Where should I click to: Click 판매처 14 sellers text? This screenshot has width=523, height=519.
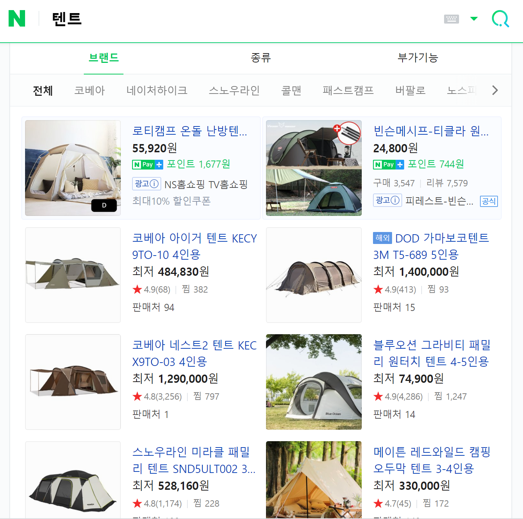pos(394,414)
